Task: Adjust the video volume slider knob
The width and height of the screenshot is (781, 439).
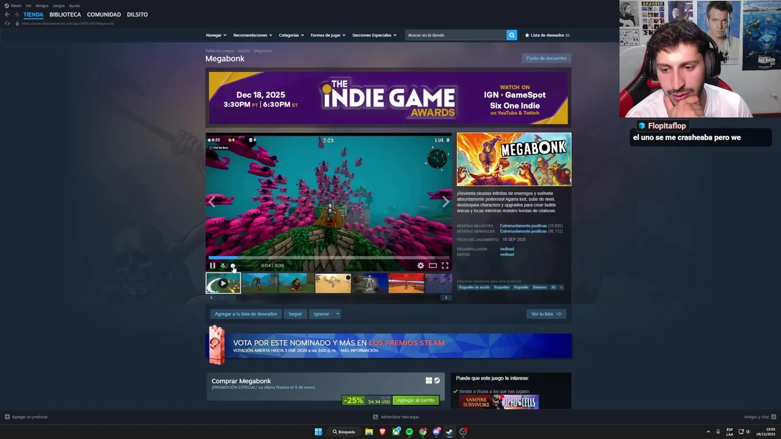Action: pos(232,265)
